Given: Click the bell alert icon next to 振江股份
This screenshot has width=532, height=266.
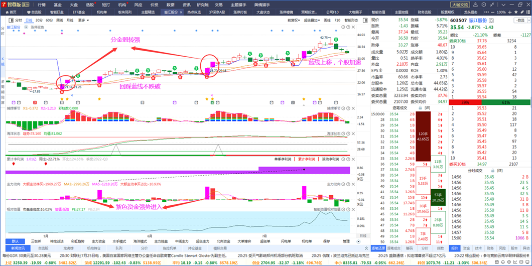Looking at the screenshot, I should tap(491, 21).
